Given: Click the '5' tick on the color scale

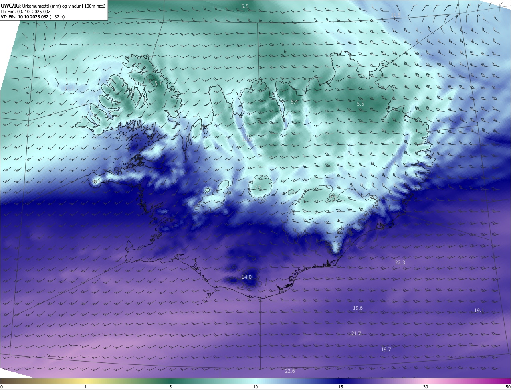Looking at the screenshot, I should 170,387.
